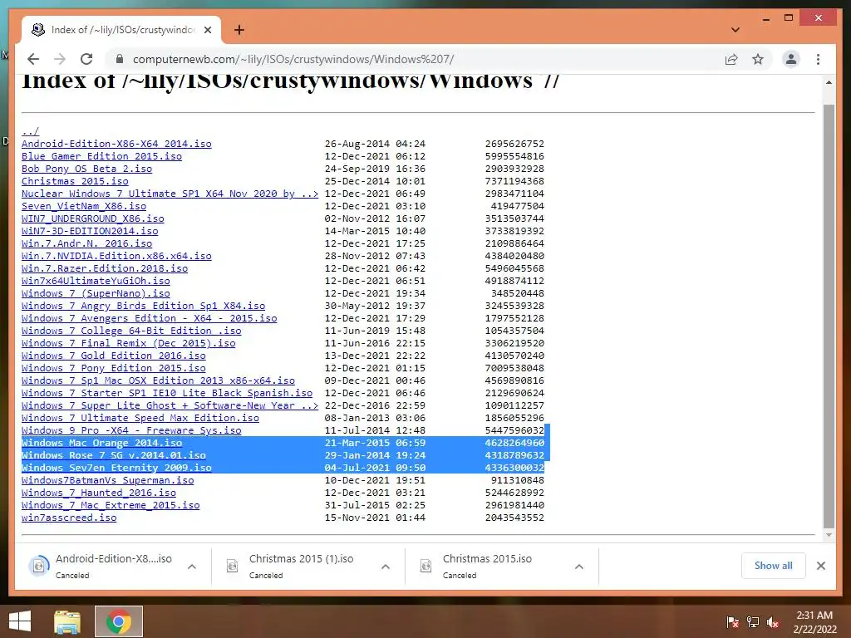The image size is (851, 638).
Task: Open the Windows Start menu
Action: [x=20, y=621]
